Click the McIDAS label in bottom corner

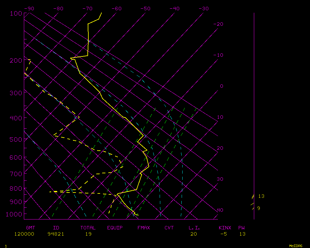[295, 246]
